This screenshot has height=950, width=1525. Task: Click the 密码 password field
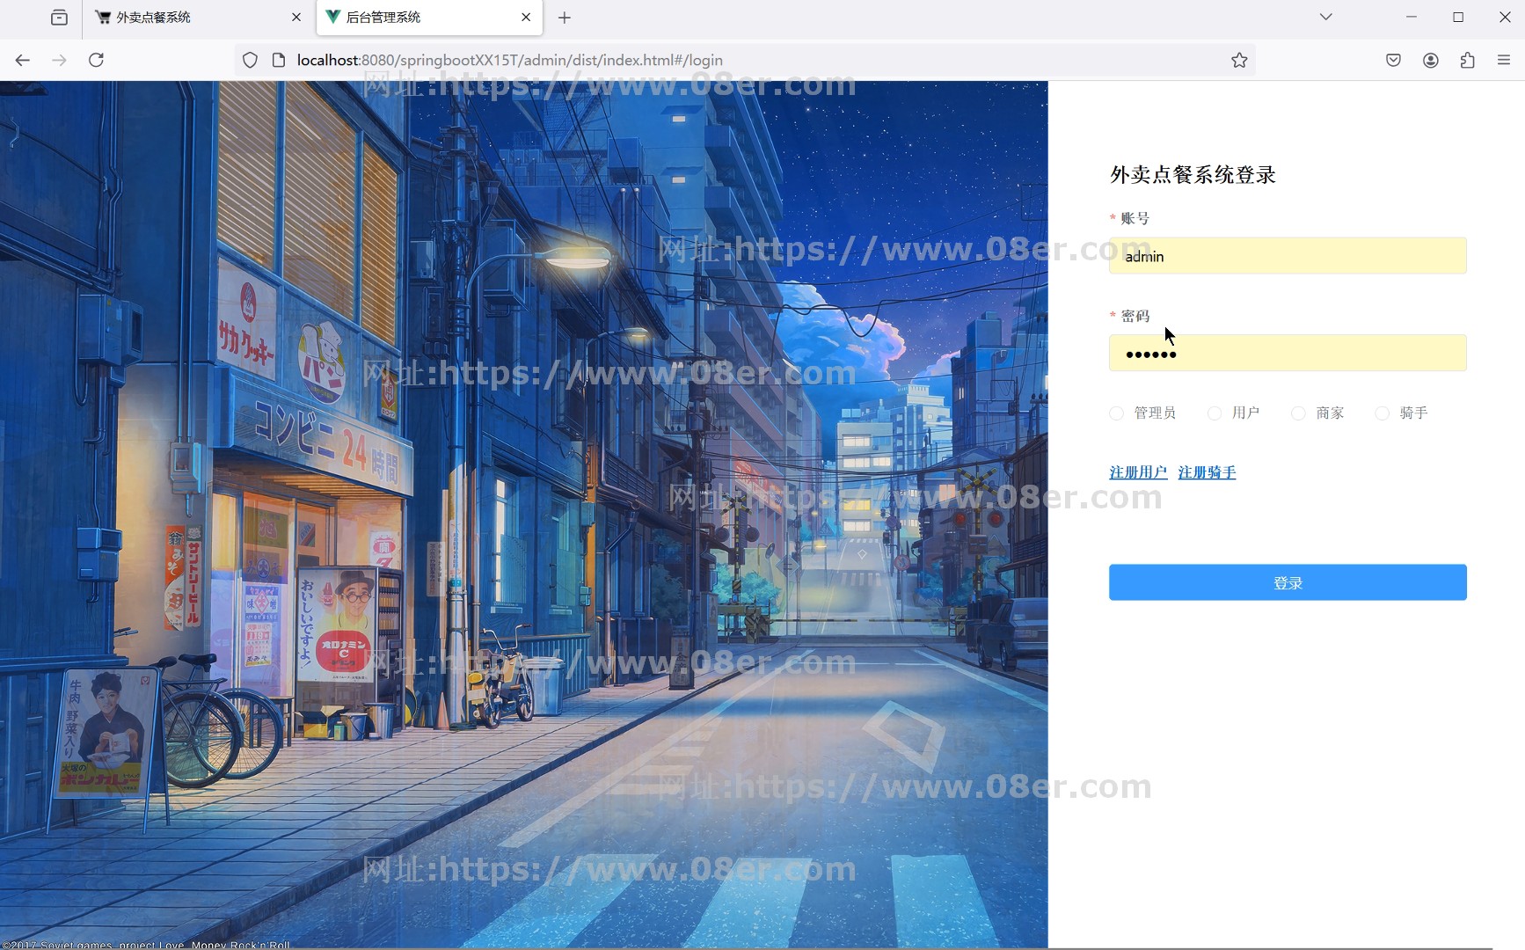coord(1288,353)
